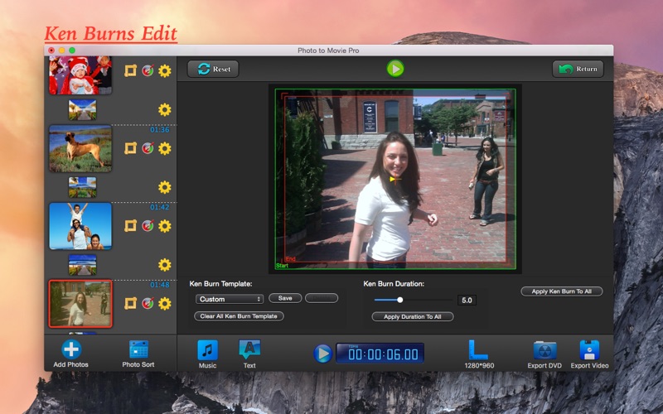Open crop frame tool for selected woman photo
Screen dimensions: 663x414
pyautogui.click(x=130, y=303)
